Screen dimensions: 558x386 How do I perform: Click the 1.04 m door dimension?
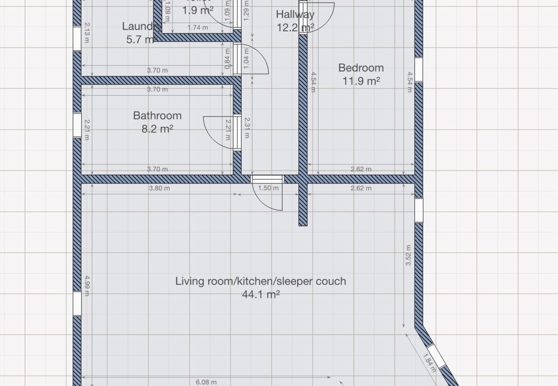tap(246, 58)
